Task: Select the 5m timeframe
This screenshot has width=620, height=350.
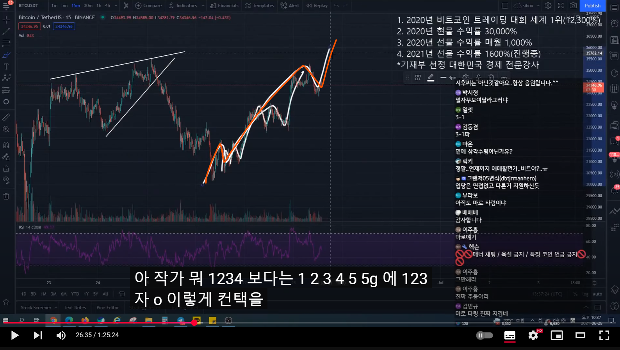Action: click(64, 5)
